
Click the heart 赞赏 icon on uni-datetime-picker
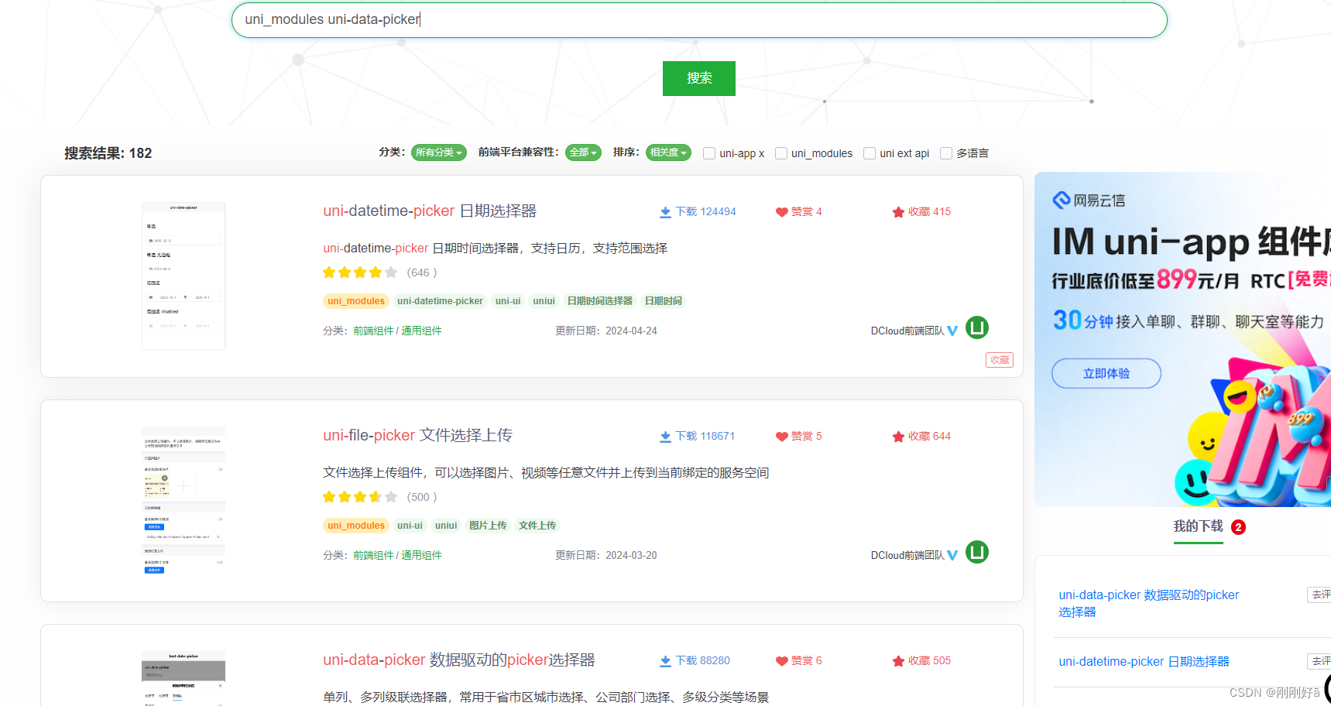[x=781, y=211]
